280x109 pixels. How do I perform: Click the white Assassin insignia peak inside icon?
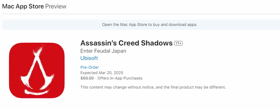coord(38,52)
